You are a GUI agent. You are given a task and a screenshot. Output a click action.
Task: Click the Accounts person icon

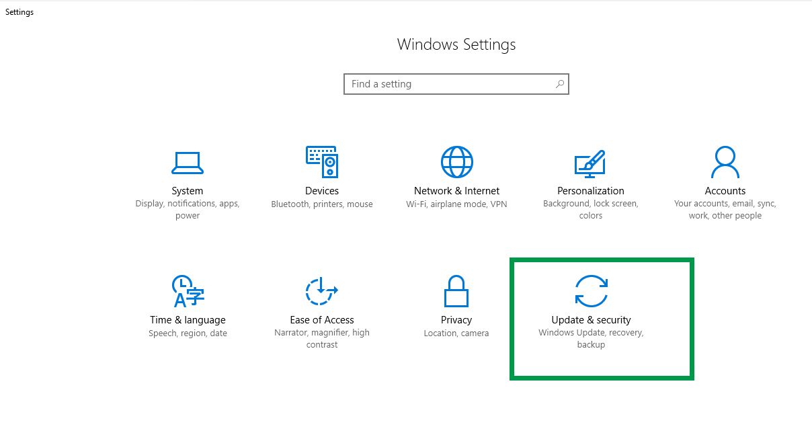coord(725,162)
